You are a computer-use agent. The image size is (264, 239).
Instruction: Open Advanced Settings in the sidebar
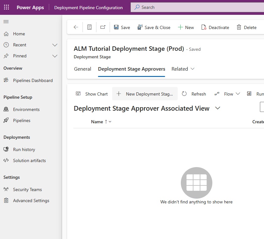pyautogui.click(x=31, y=201)
